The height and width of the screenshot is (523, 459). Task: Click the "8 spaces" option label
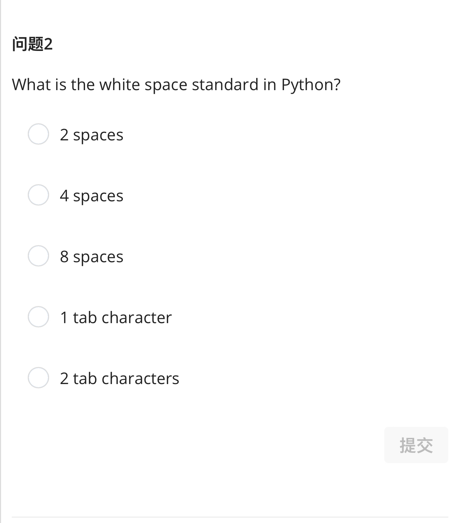tap(91, 257)
